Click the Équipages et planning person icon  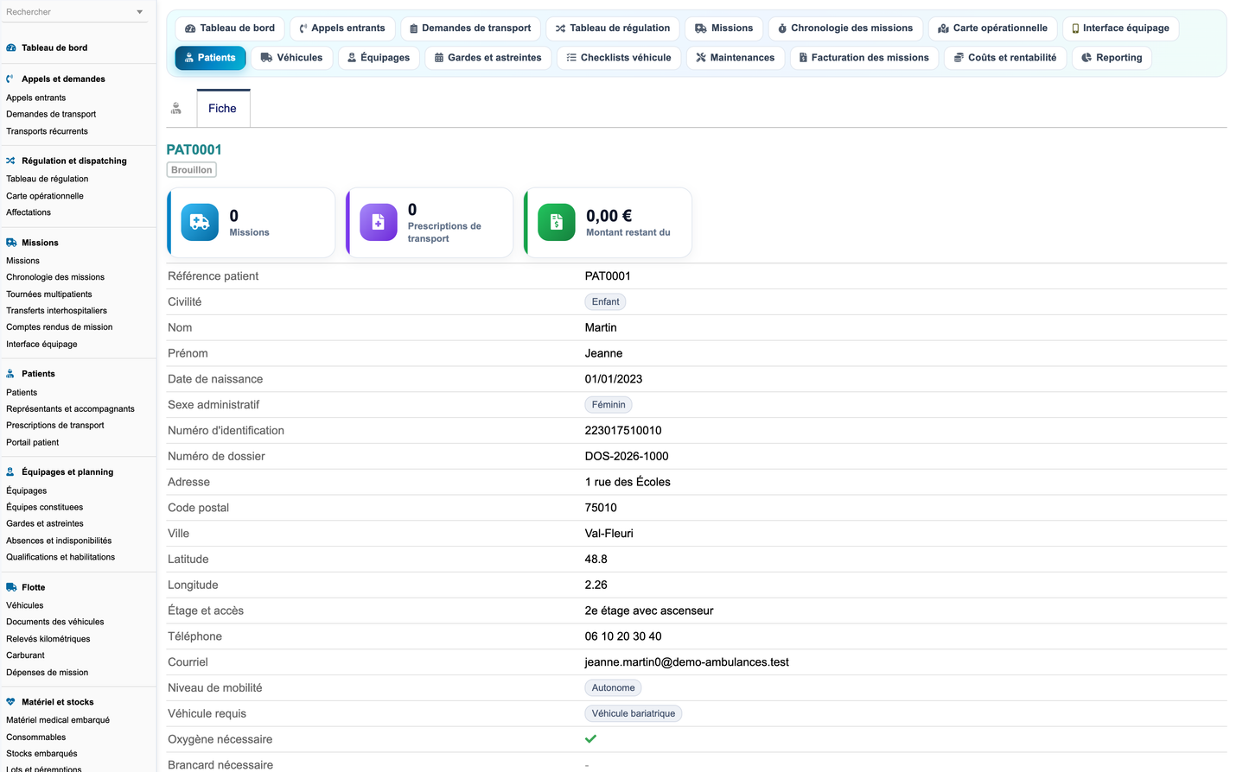click(10, 472)
